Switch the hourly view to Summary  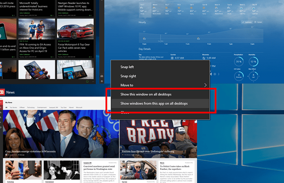click(x=247, y=22)
